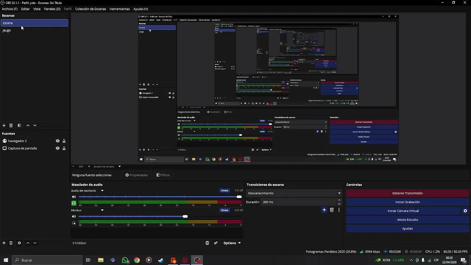The height and width of the screenshot is (265, 471).
Task: Hide the Navegador 2 source with its eye icon
Action: (x=57, y=141)
